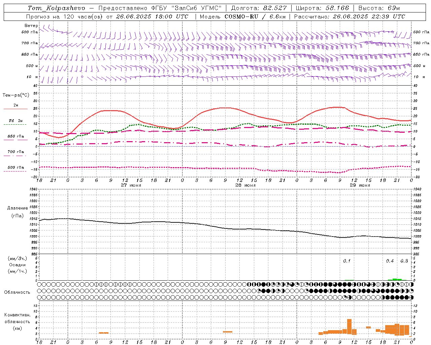The width and height of the screenshot is (431, 345).
Task: Click the green precipitation bar
Action: coord(395,279)
